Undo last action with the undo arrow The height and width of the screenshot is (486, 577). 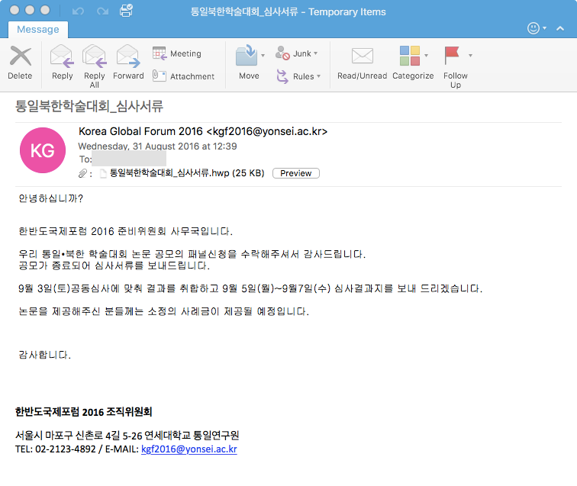pos(78,12)
